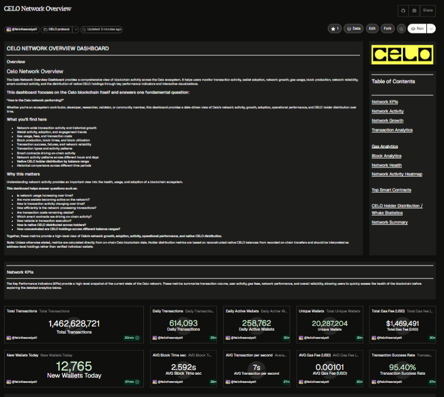Open author avatar on Daily Transactions card
Screen dimensions: 444x397
click(x=154, y=338)
